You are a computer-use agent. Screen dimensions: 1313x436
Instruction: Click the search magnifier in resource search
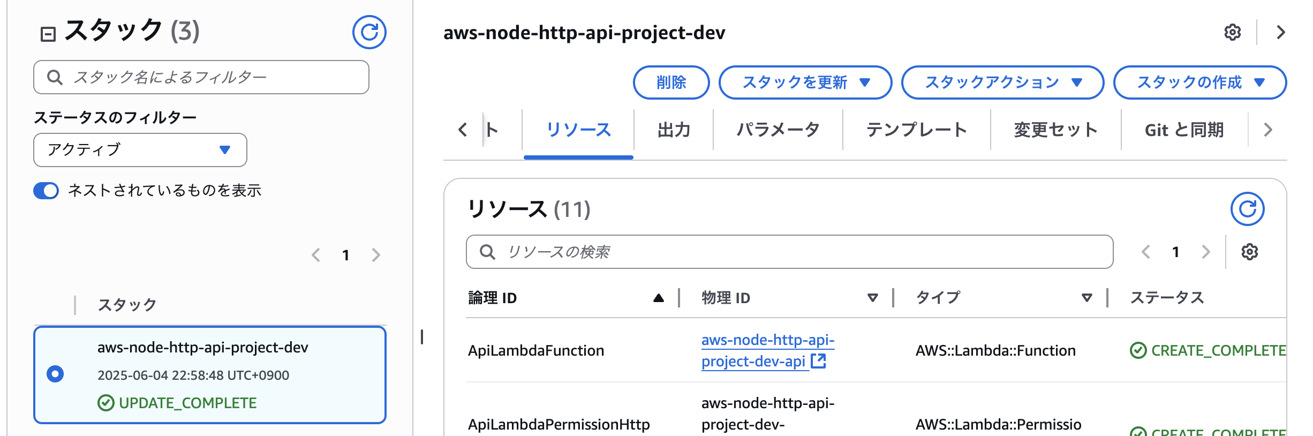point(488,252)
